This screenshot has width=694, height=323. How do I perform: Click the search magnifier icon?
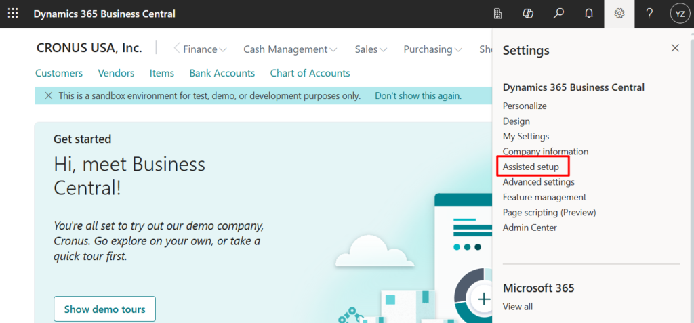[x=558, y=14]
